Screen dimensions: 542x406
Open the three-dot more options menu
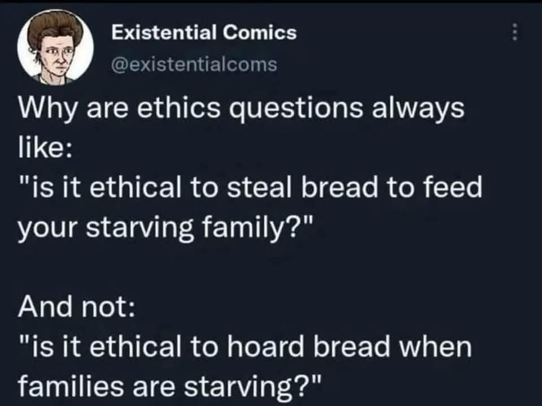pyautogui.click(x=514, y=32)
